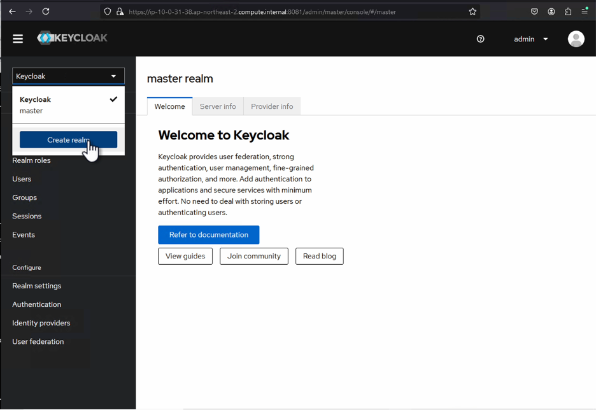Reload the page with the refresh icon
Screen dimensions: 596x410
pos(46,11)
